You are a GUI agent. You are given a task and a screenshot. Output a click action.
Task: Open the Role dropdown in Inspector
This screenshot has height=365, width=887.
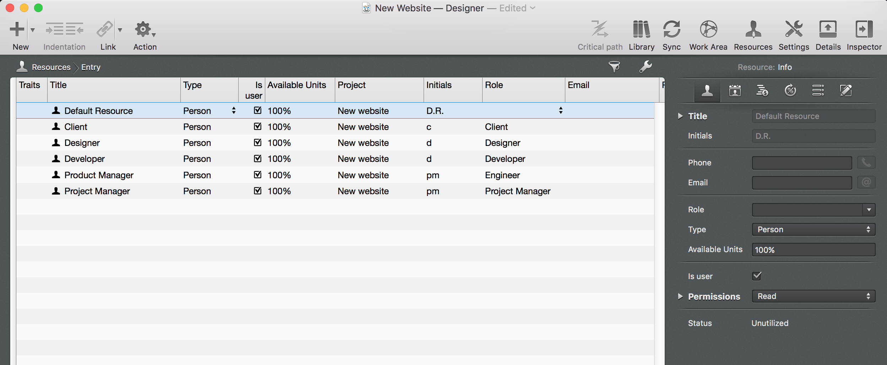coord(869,210)
